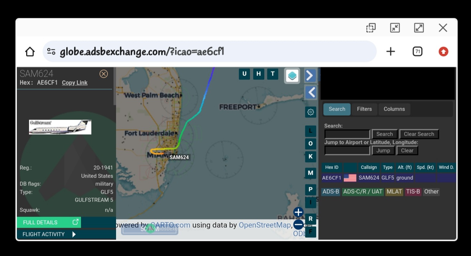The width and height of the screenshot is (471, 256).
Task: Open Full Details for the aircraft
Action: tap(49, 222)
